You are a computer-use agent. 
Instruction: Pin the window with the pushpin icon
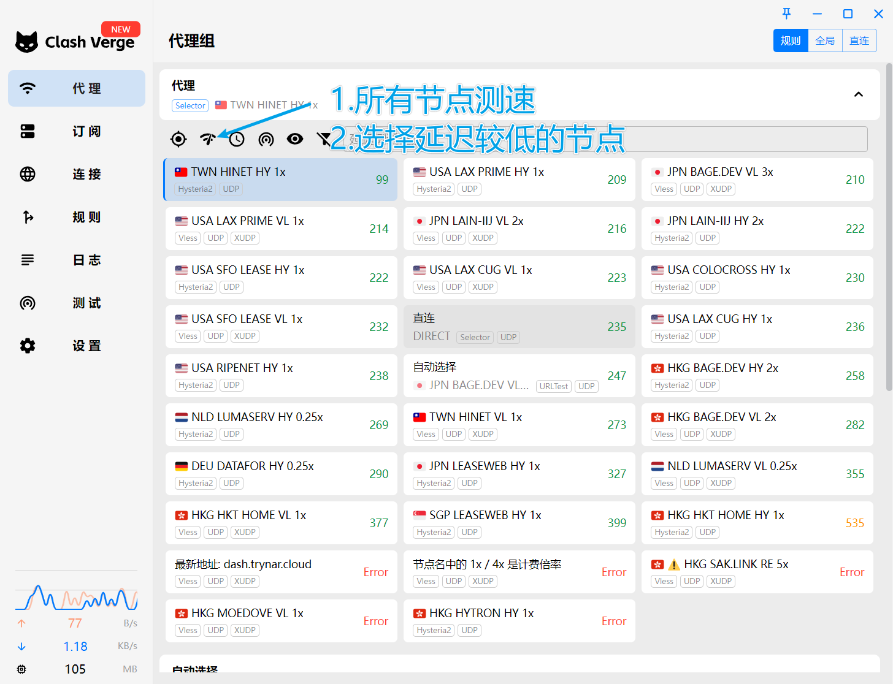click(x=786, y=13)
